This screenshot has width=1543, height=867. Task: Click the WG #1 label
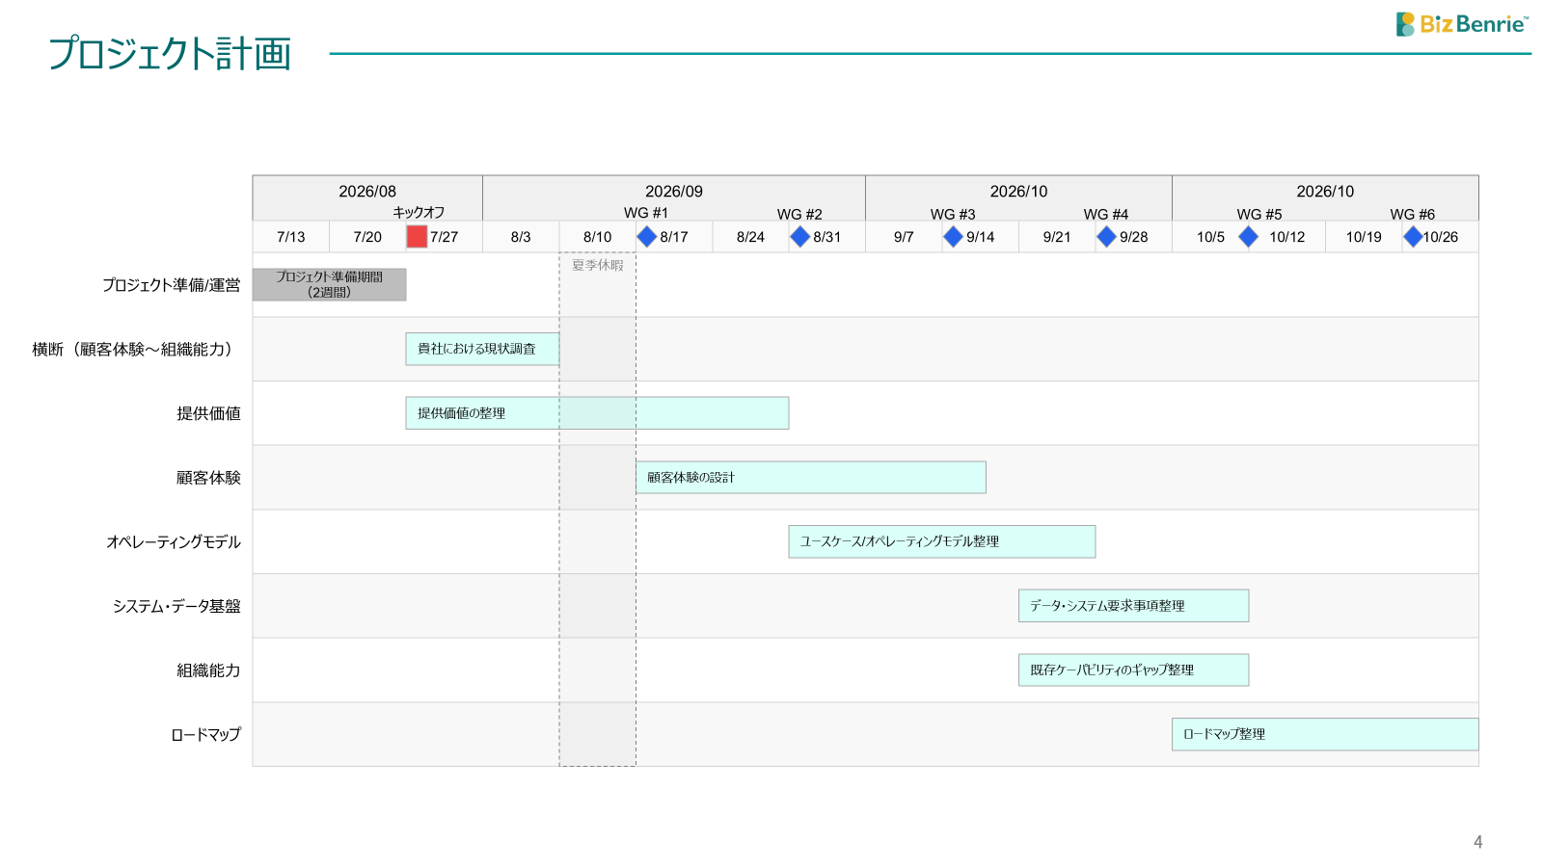(x=646, y=213)
